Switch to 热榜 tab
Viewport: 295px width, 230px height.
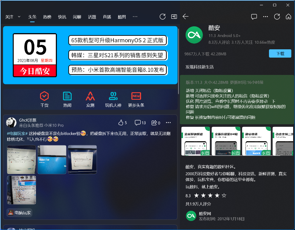click(x=47, y=17)
